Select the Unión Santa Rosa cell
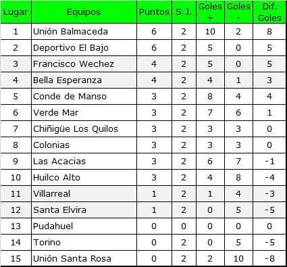Viewport: 287px width, 267px height. [84, 258]
